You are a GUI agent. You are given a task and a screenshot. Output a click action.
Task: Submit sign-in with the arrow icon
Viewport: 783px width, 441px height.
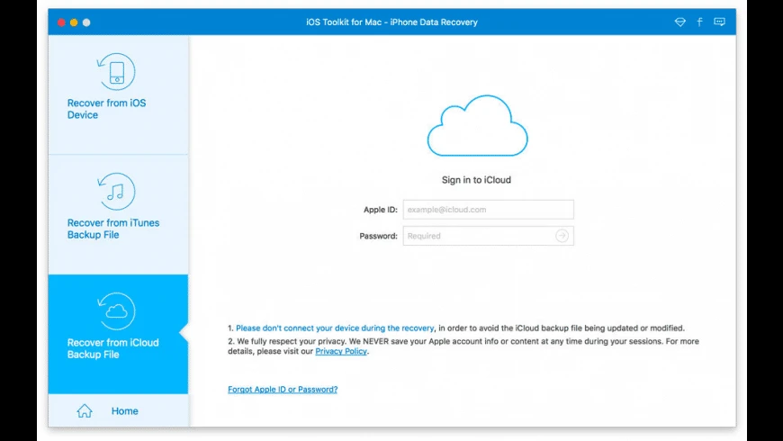(x=562, y=236)
